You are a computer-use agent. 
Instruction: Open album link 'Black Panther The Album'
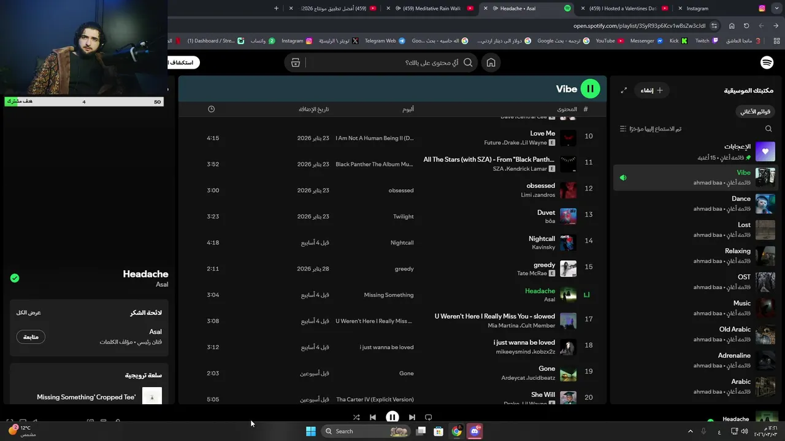[374, 164]
